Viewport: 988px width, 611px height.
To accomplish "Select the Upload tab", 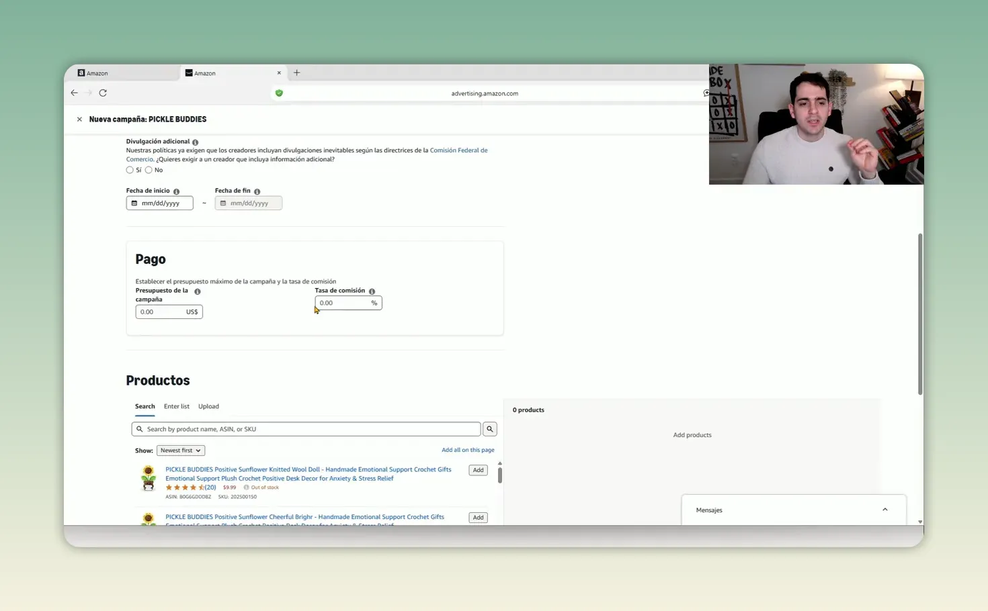I will (x=208, y=406).
